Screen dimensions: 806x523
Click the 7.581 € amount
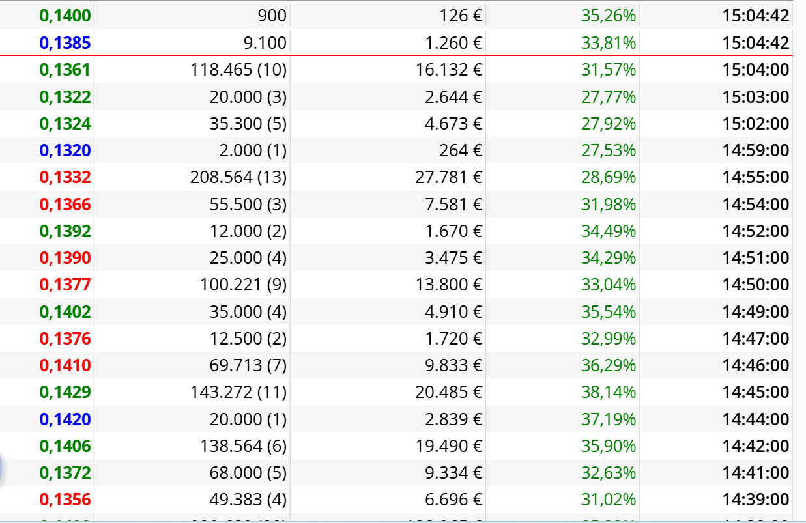click(453, 205)
